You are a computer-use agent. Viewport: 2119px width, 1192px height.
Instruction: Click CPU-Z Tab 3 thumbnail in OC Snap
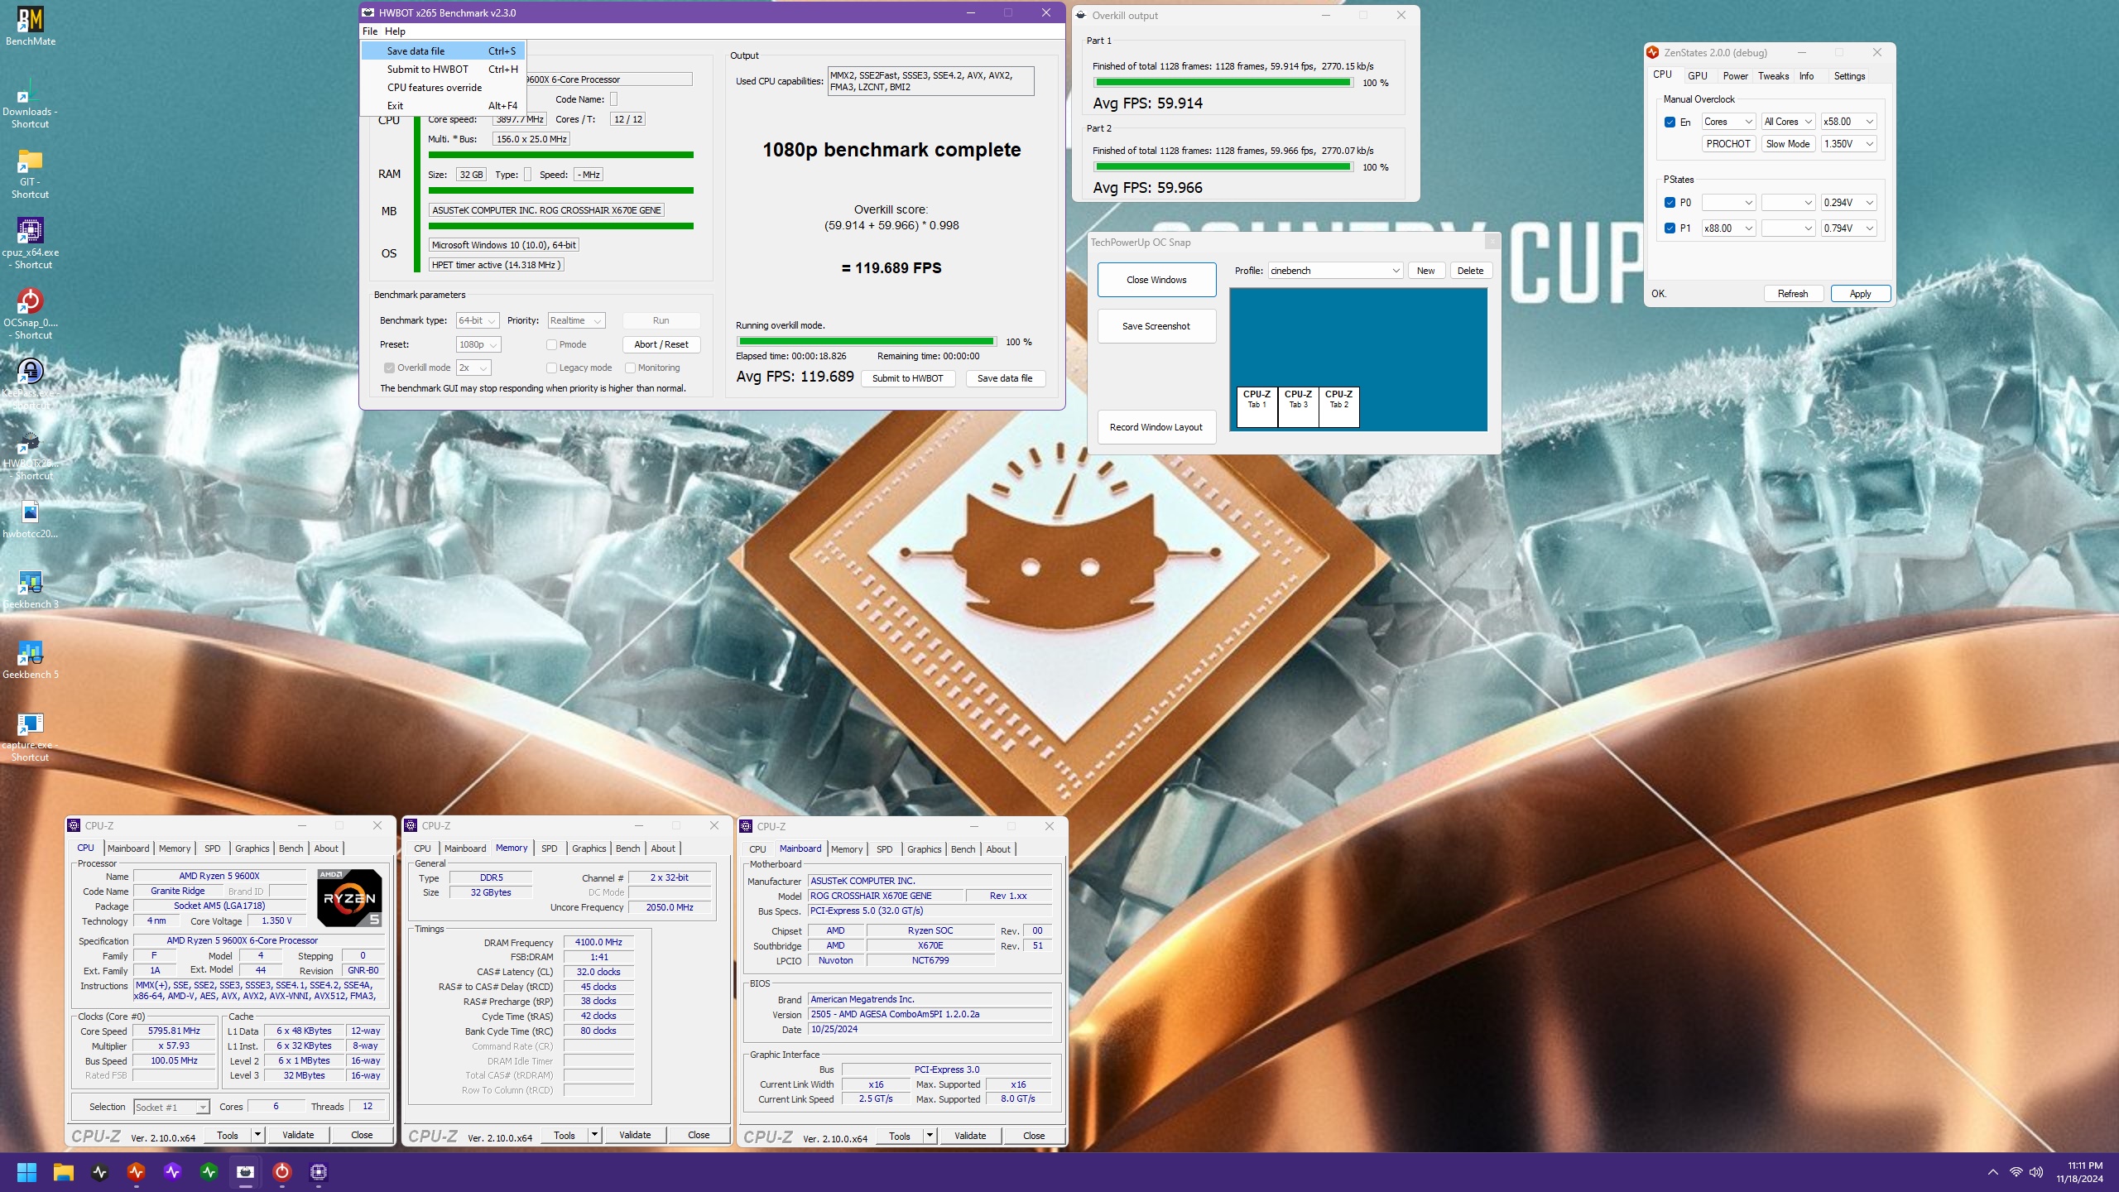tap(1298, 407)
